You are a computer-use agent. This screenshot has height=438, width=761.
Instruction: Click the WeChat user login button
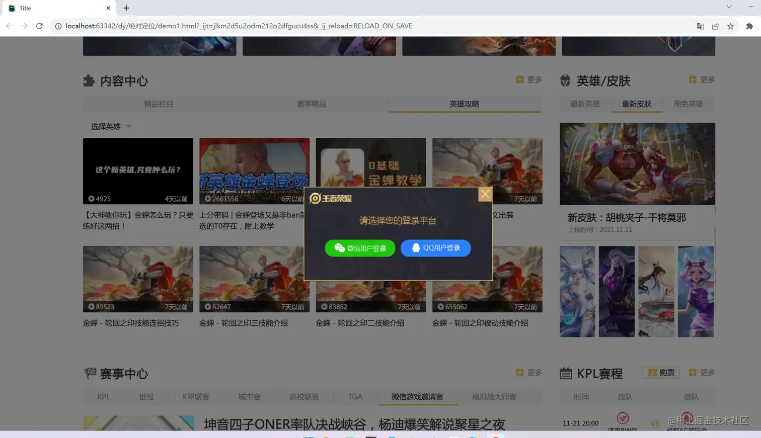pos(360,248)
